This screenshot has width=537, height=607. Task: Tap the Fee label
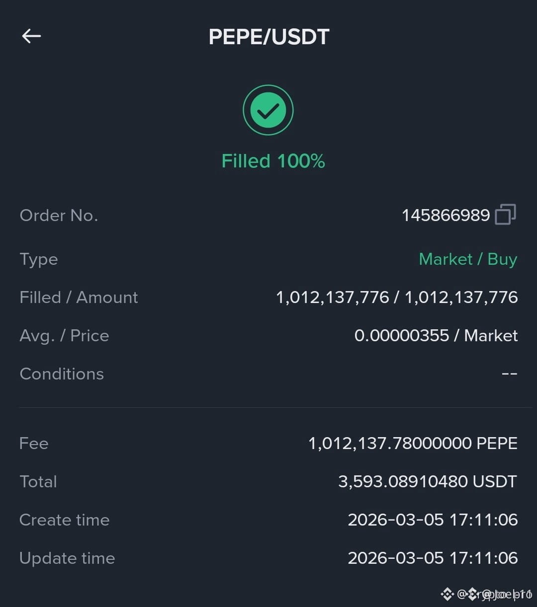[x=34, y=443]
